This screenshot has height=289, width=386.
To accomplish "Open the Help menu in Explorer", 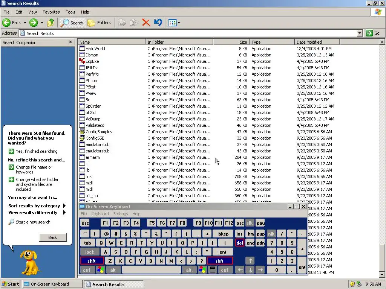I will click(85, 12).
